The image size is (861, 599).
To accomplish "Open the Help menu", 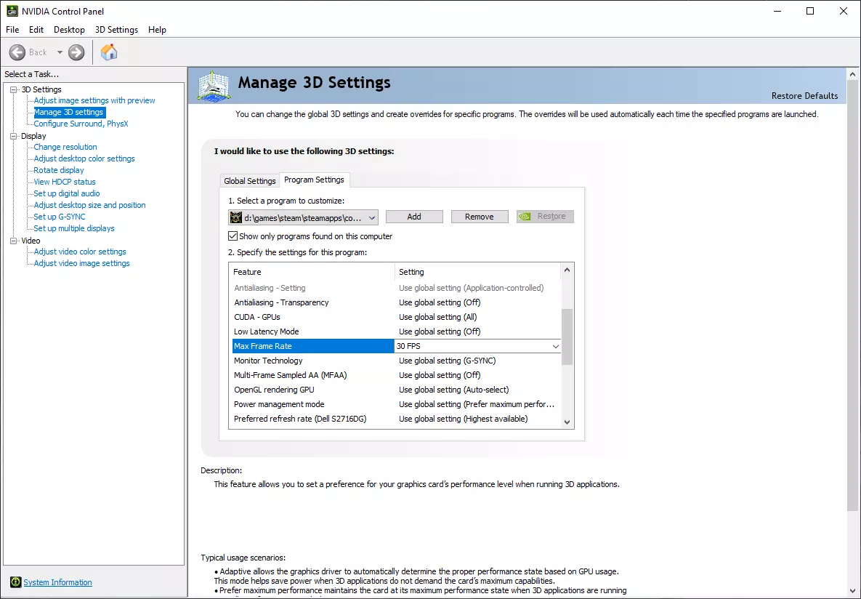I will [x=157, y=30].
